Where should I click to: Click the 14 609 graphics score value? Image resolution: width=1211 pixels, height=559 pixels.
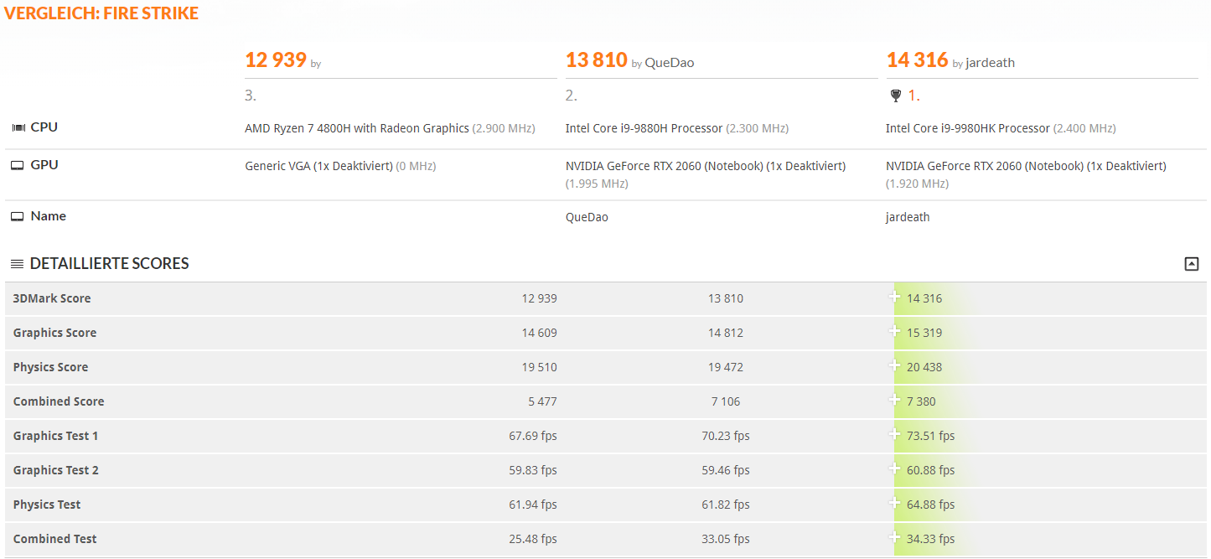[x=539, y=333]
